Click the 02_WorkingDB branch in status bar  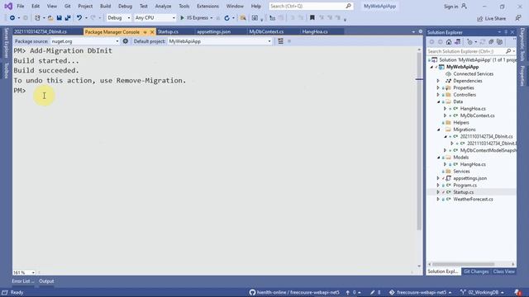pos(483,292)
